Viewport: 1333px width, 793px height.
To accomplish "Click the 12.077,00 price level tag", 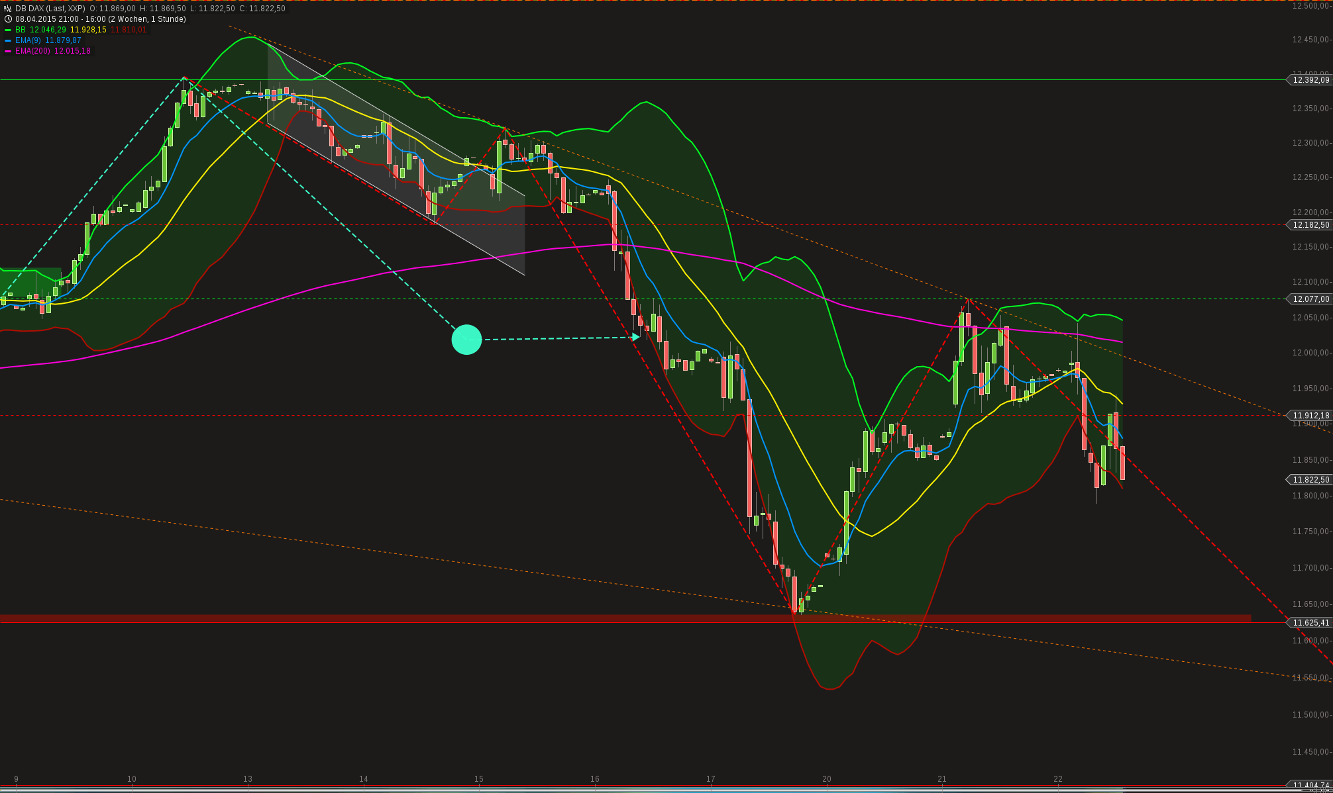I will pos(1310,299).
